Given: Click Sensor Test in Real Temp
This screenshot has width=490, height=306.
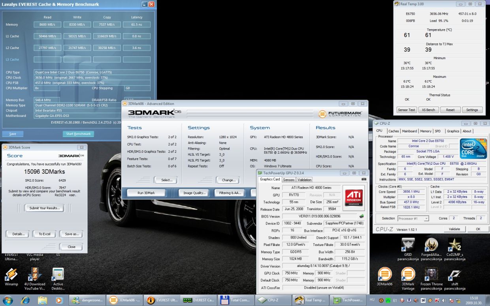Looking at the screenshot, I should tap(406, 110).
